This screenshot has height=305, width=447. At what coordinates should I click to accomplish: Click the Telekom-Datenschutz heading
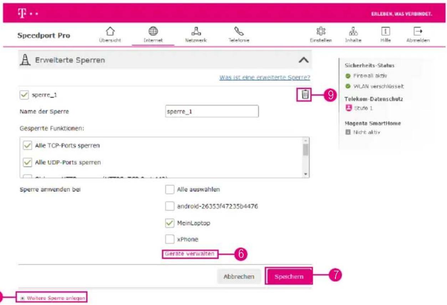tap(374, 99)
